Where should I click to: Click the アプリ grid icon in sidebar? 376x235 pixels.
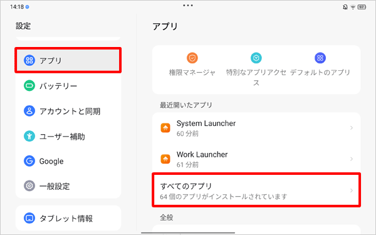[29, 60]
